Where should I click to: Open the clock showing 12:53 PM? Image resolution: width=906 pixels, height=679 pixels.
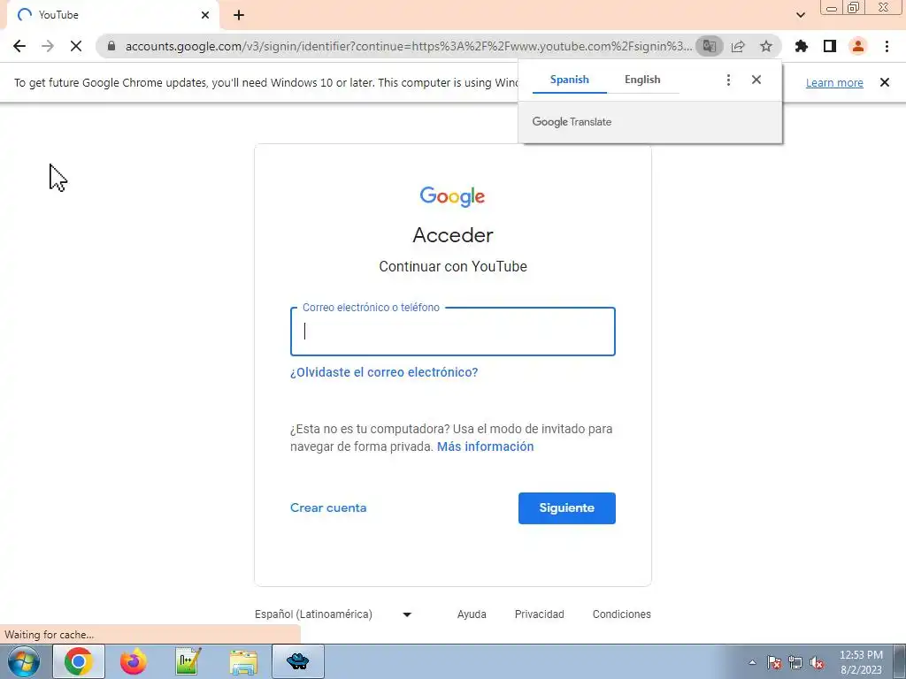tap(861, 662)
